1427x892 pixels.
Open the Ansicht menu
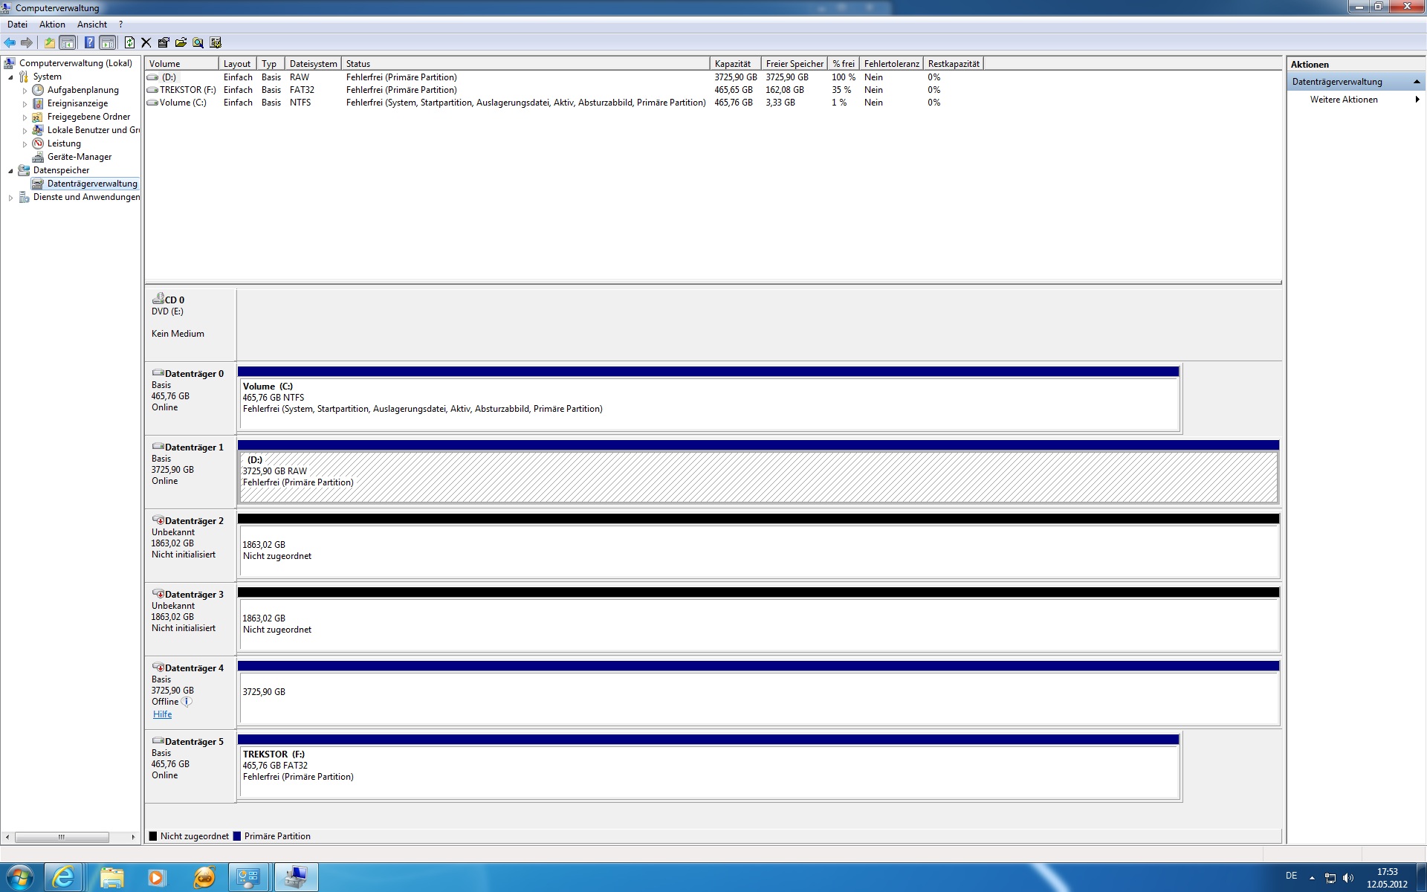click(92, 25)
